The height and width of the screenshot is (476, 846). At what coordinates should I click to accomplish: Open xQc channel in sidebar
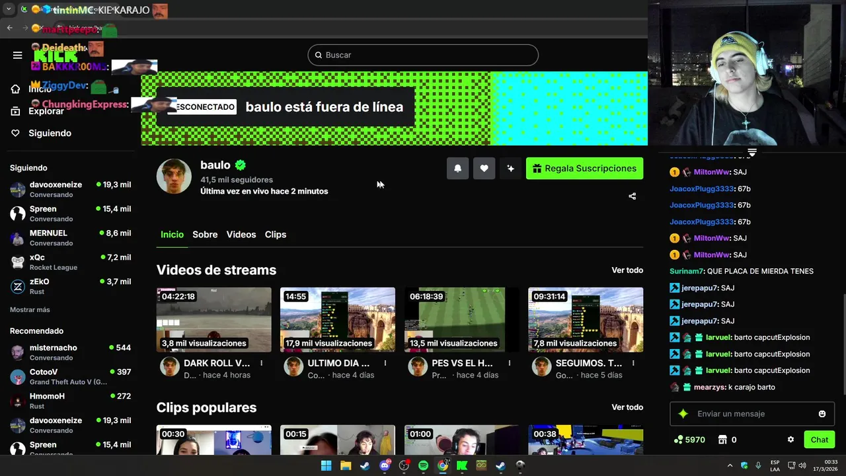70,262
